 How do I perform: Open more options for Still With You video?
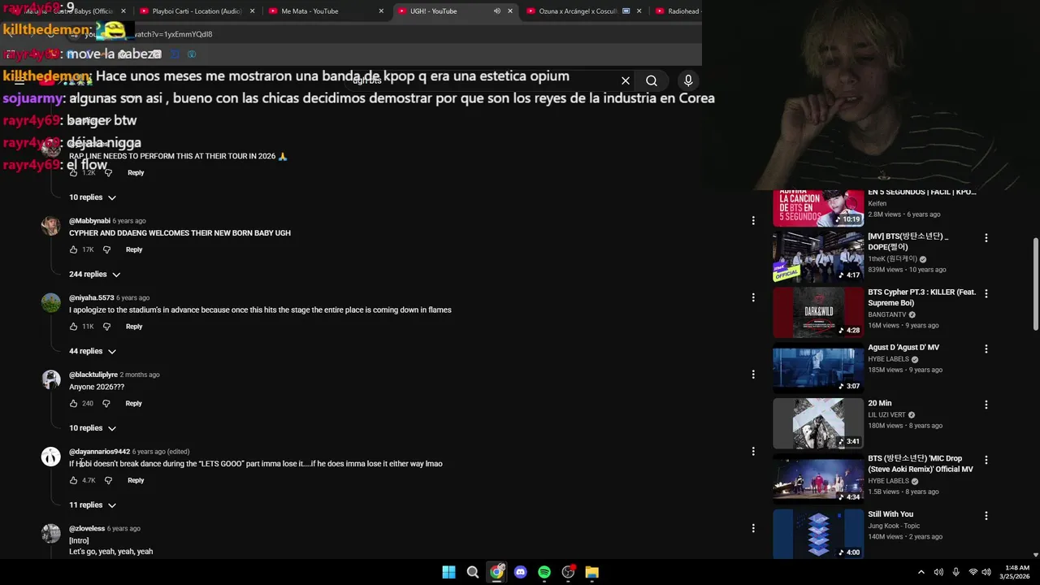point(986,515)
